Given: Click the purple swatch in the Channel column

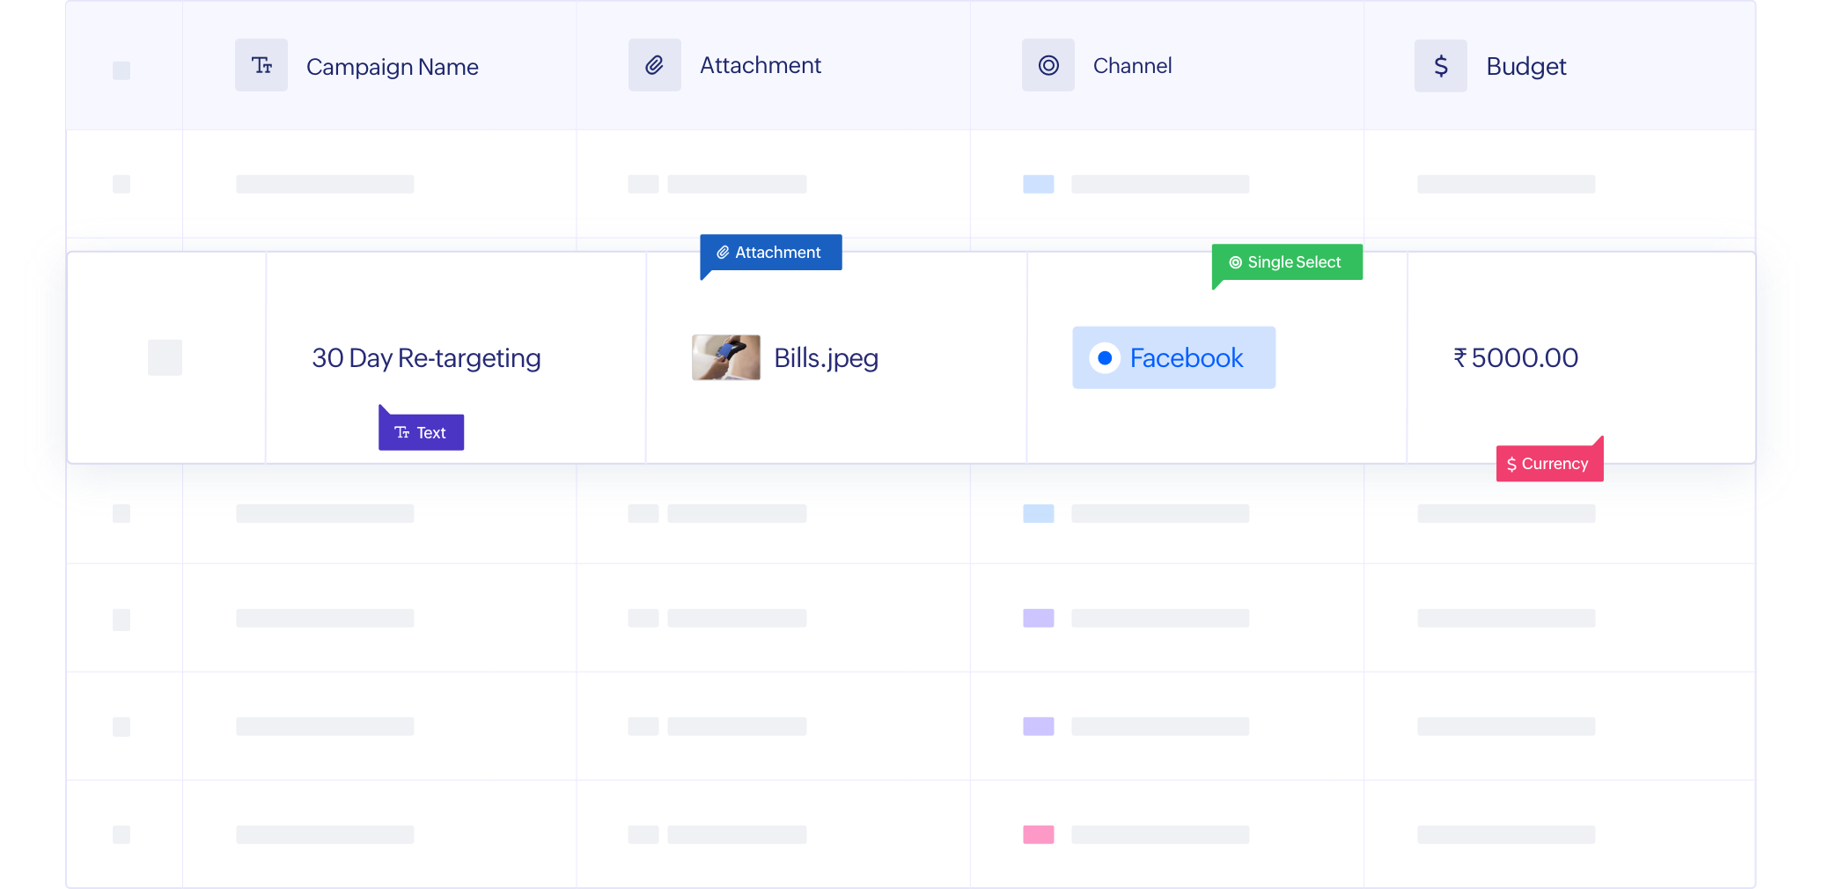Looking at the screenshot, I should click(x=1037, y=618).
